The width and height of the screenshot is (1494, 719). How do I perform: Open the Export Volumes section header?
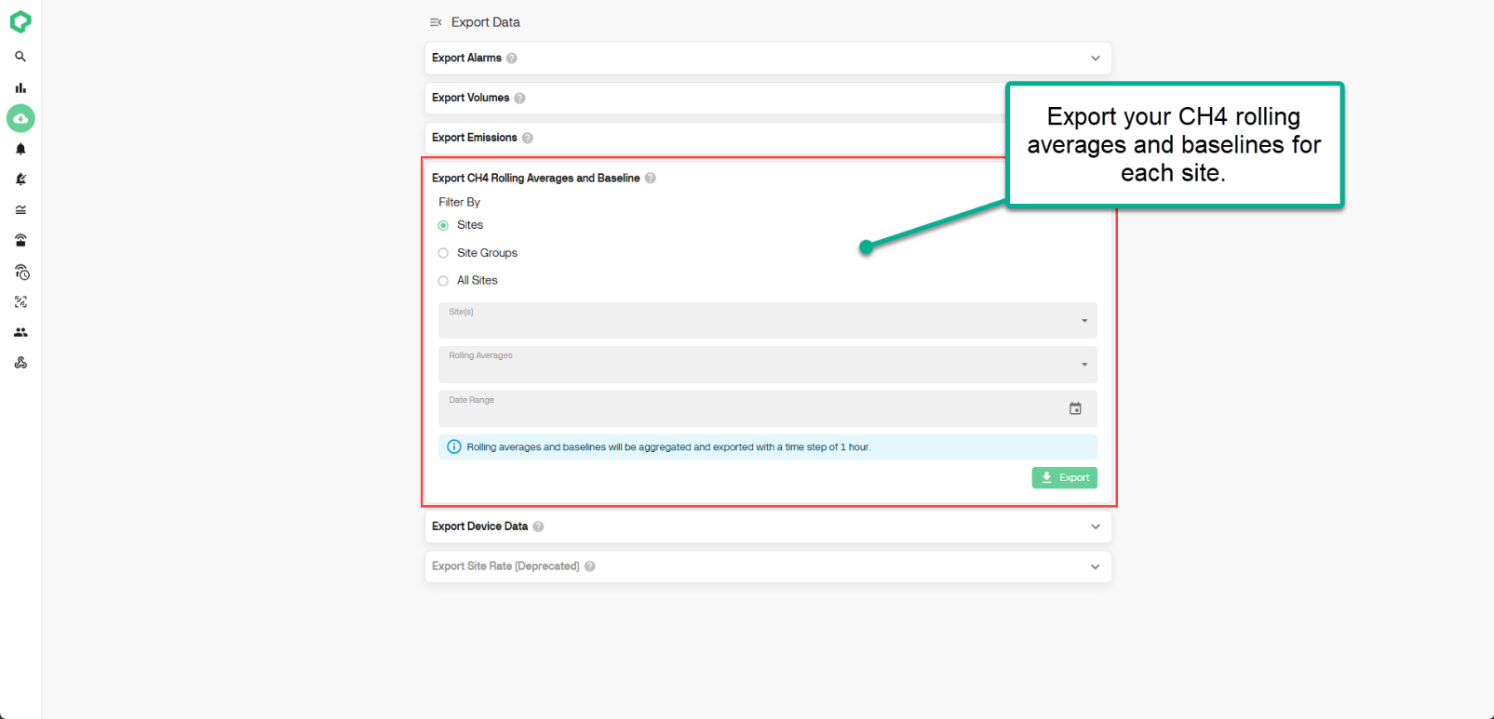click(x=715, y=98)
